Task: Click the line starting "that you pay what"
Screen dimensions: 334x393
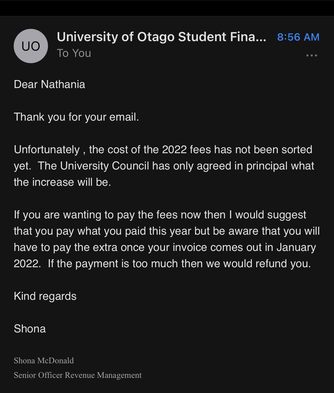Action: [166, 231]
